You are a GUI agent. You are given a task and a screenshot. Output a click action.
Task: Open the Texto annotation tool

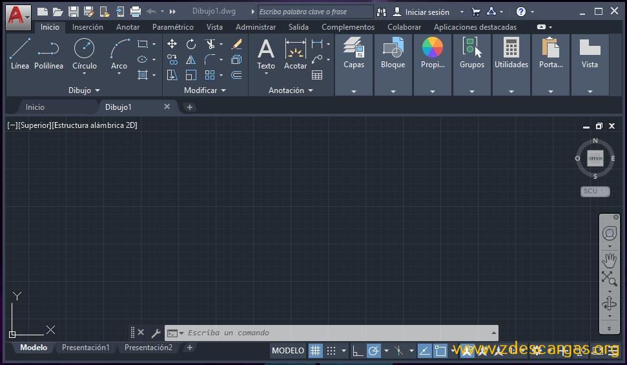[266, 54]
